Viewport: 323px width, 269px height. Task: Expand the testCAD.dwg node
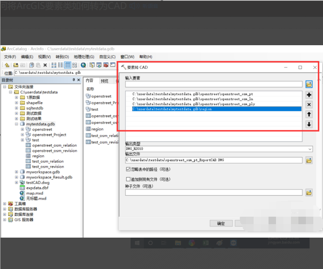tap(16, 182)
